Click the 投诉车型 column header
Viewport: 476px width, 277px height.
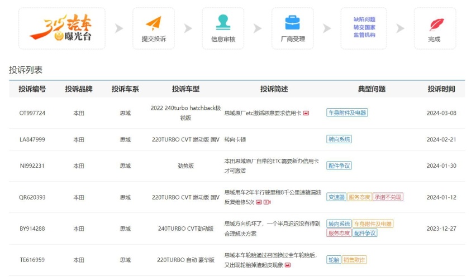185,89
